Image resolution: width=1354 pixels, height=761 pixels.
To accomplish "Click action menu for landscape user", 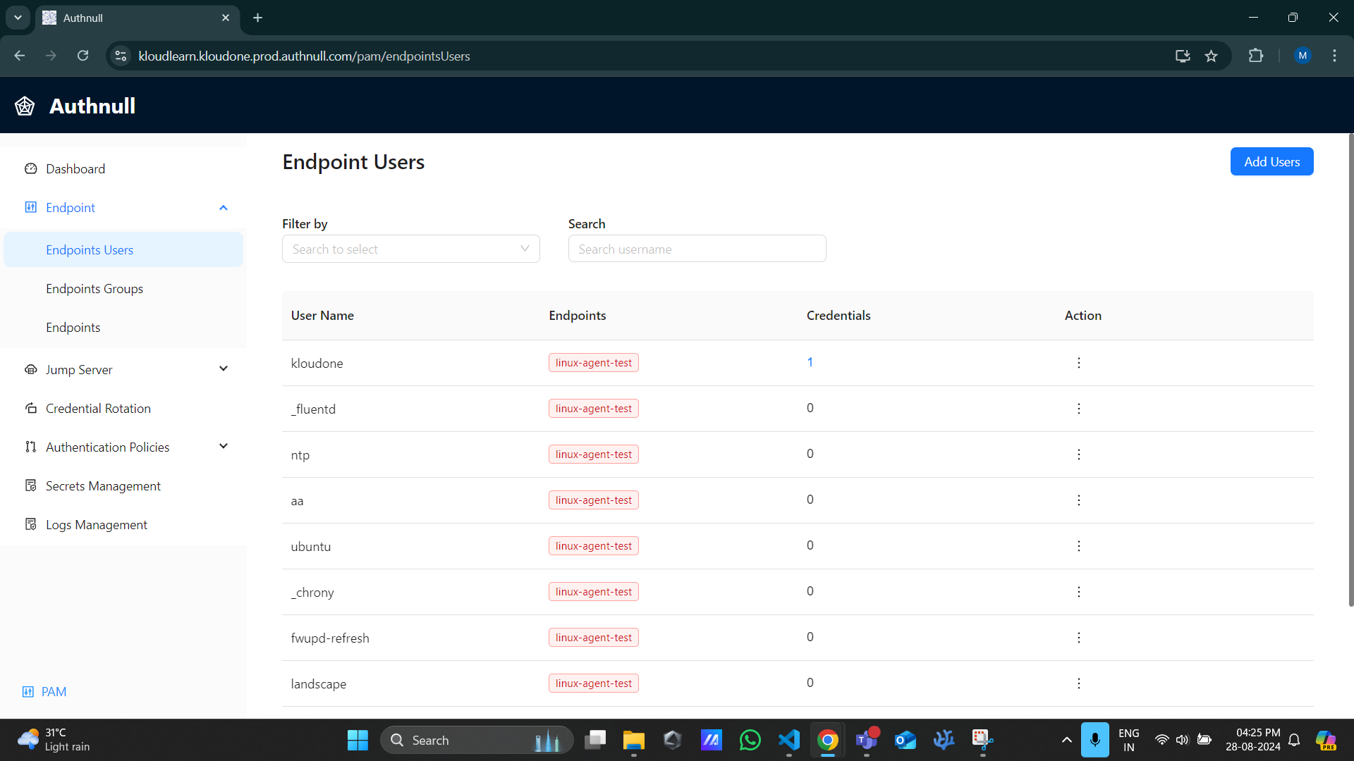I will coord(1079,683).
